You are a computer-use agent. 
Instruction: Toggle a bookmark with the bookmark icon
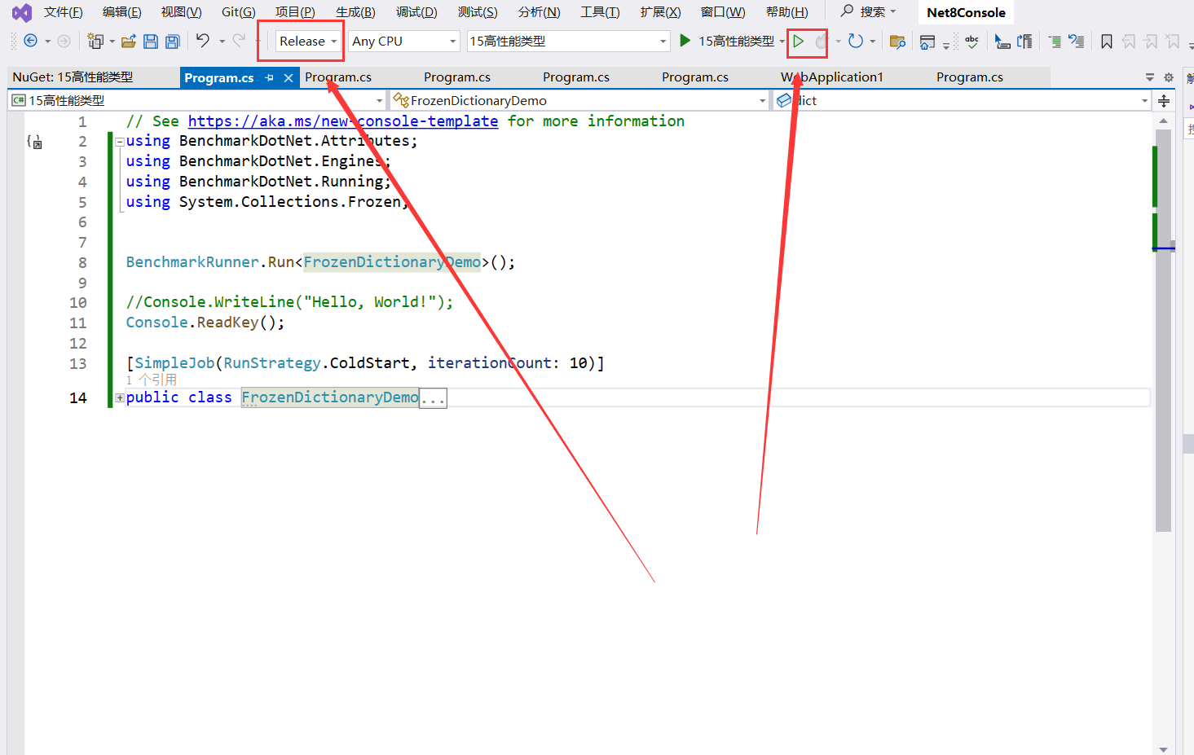(1106, 42)
